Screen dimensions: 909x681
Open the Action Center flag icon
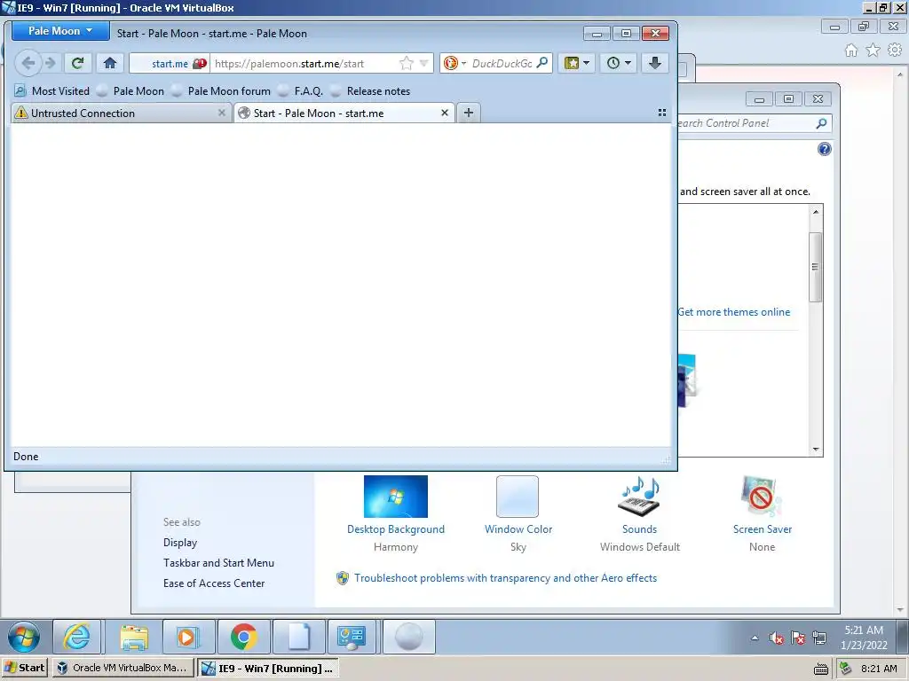tap(798, 638)
